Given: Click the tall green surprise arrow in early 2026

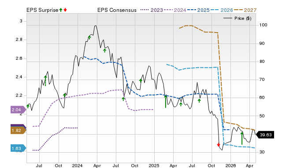Looking at the screenshot, I should (242, 138).
